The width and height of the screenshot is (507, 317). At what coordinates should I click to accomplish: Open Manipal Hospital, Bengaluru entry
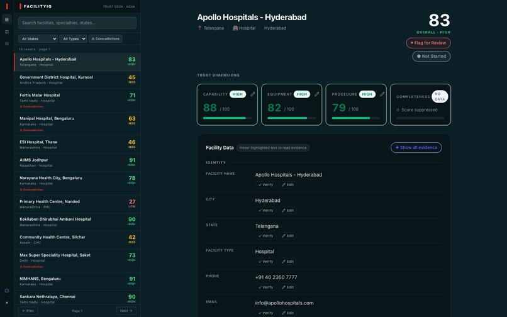click(x=77, y=124)
